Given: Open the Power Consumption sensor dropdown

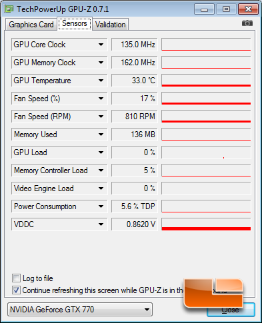Looking at the screenshot, I should [x=101, y=206].
